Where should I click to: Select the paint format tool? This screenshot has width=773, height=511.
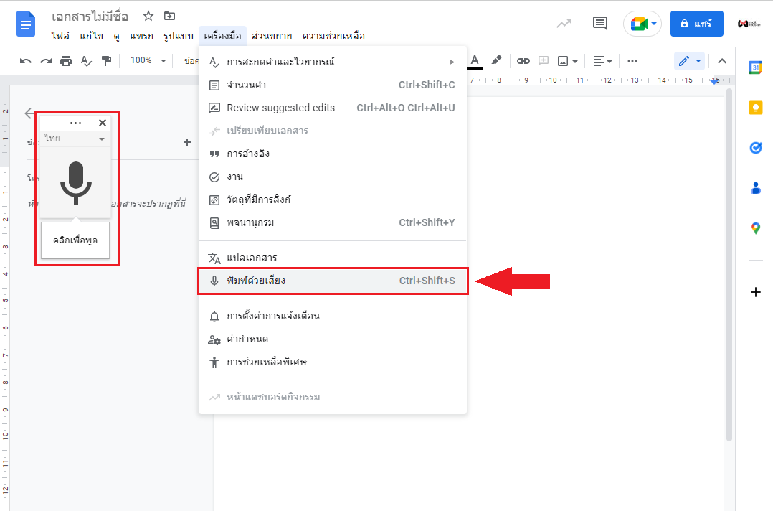[x=106, y=61]
